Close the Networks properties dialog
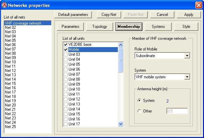This screenshot has width=204, height=138. 198,5
